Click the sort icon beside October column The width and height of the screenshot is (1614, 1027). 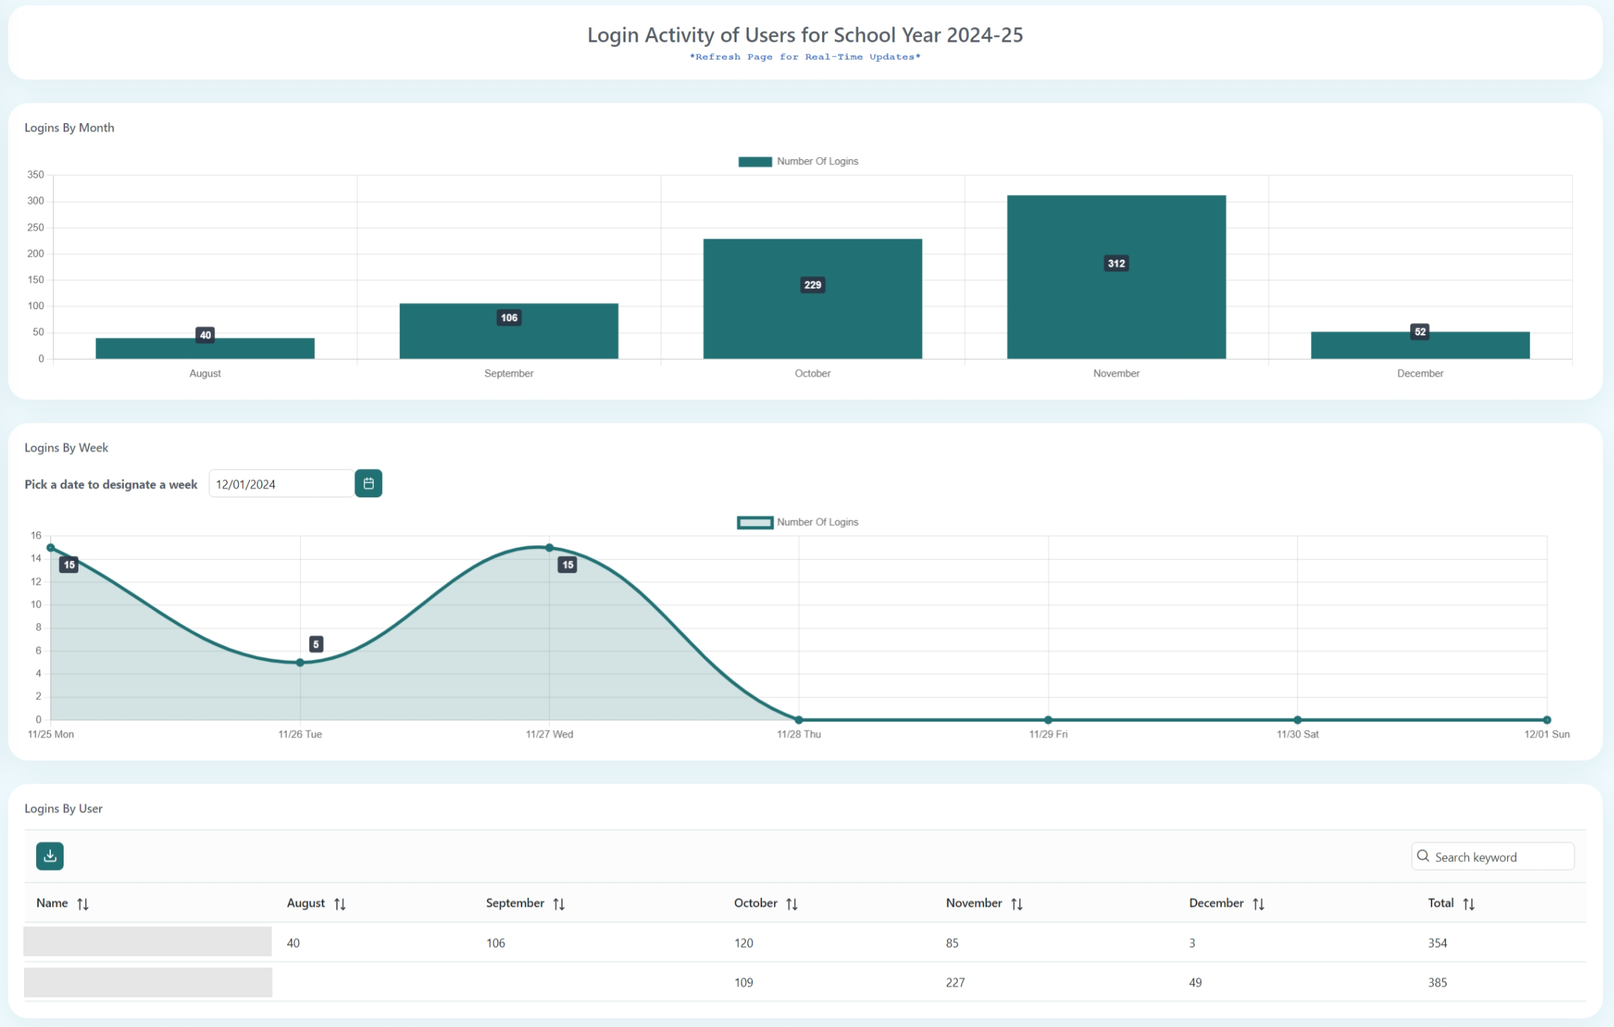pos(792,903)
